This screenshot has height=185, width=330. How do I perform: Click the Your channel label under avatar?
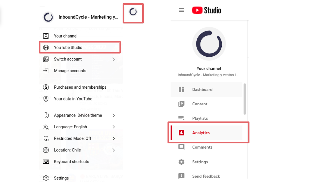click(209, 68)
